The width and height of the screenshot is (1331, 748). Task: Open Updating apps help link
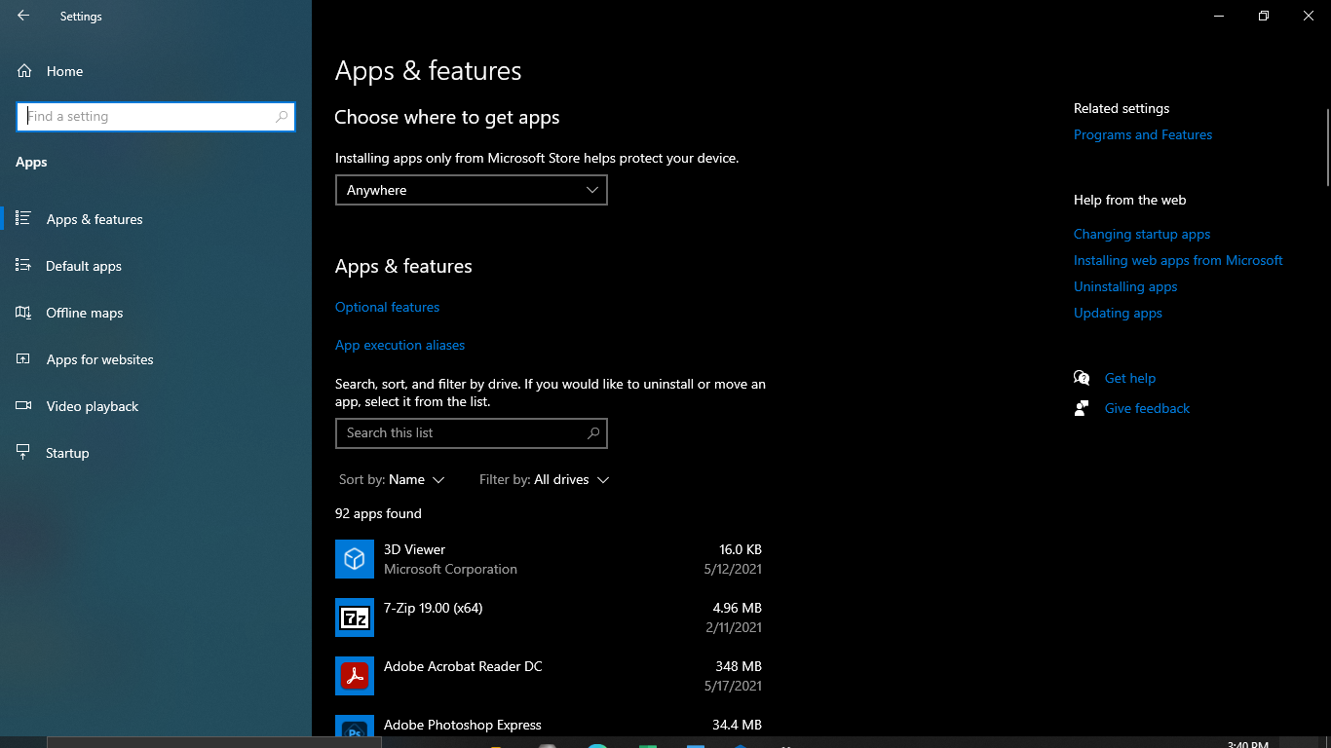[1118, 313]
